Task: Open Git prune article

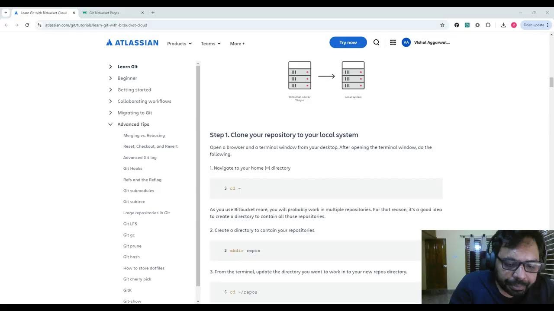Action: [x=132, y=246]
